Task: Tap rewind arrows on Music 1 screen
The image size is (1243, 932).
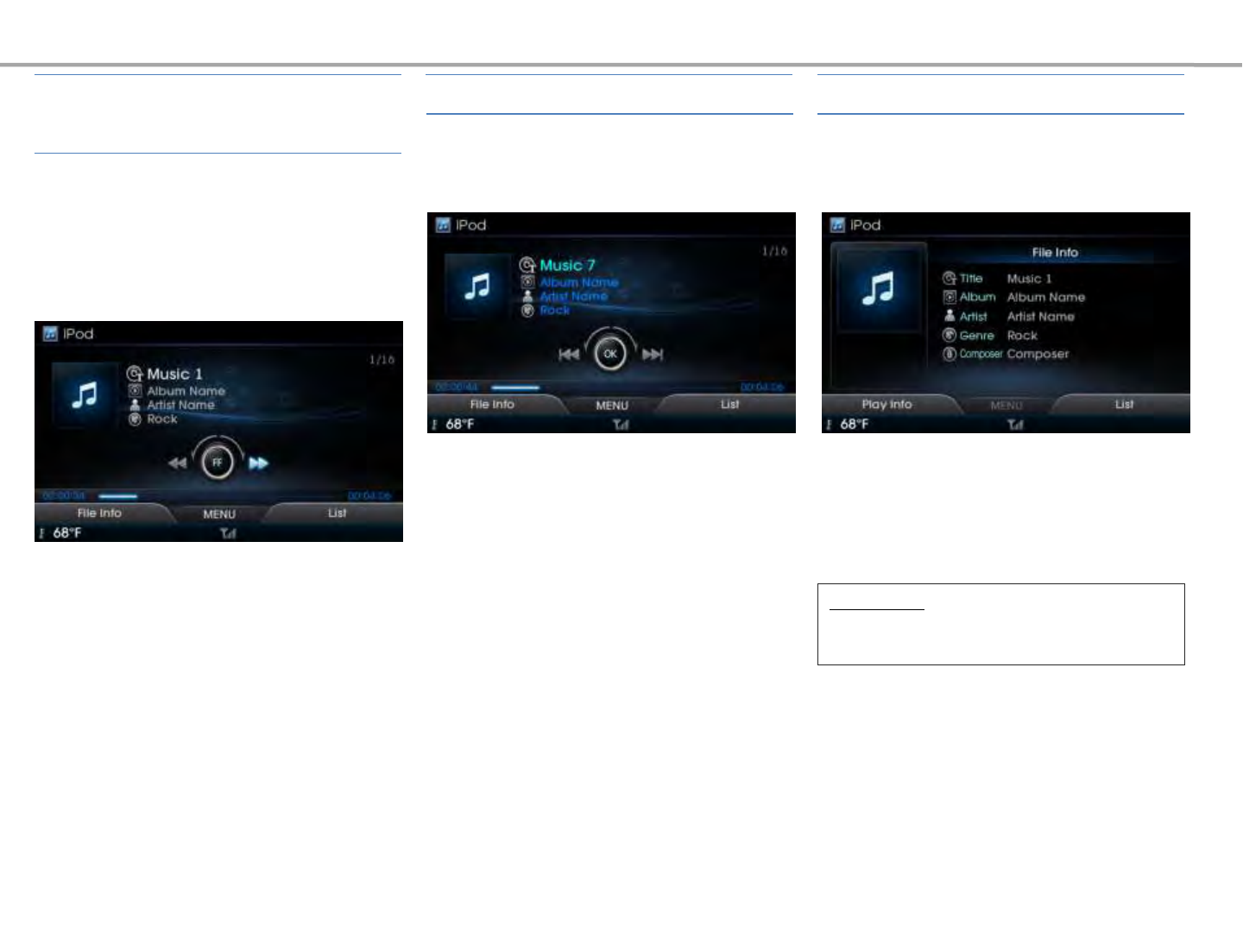Action: (177, 463)
